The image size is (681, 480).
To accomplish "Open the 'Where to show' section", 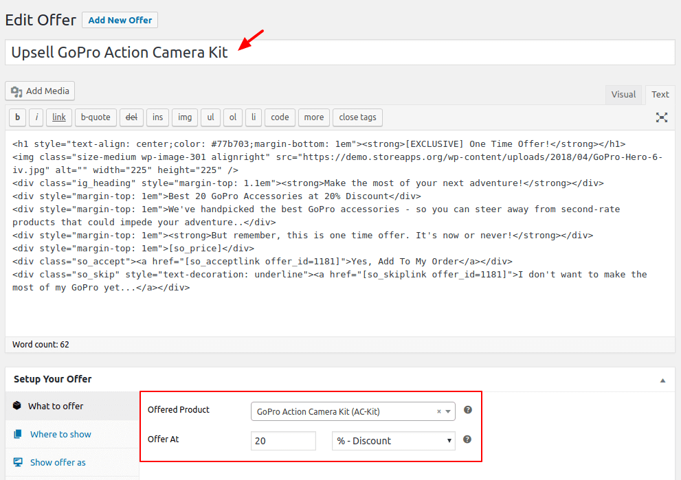I will pos(60,434).
